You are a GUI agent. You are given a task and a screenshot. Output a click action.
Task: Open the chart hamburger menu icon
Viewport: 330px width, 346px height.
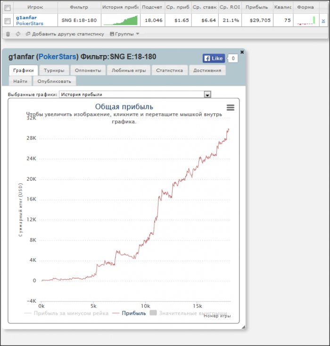click(x=231, y=107)
